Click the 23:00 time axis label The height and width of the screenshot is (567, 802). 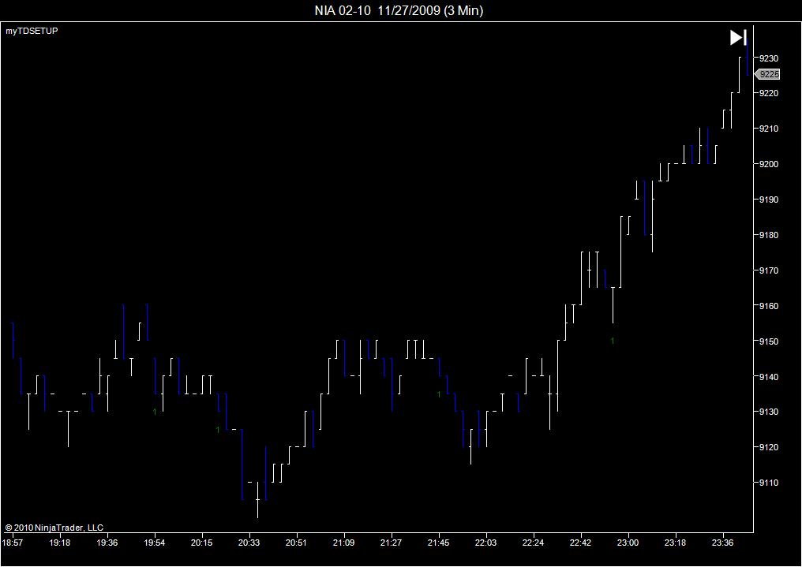628,543
